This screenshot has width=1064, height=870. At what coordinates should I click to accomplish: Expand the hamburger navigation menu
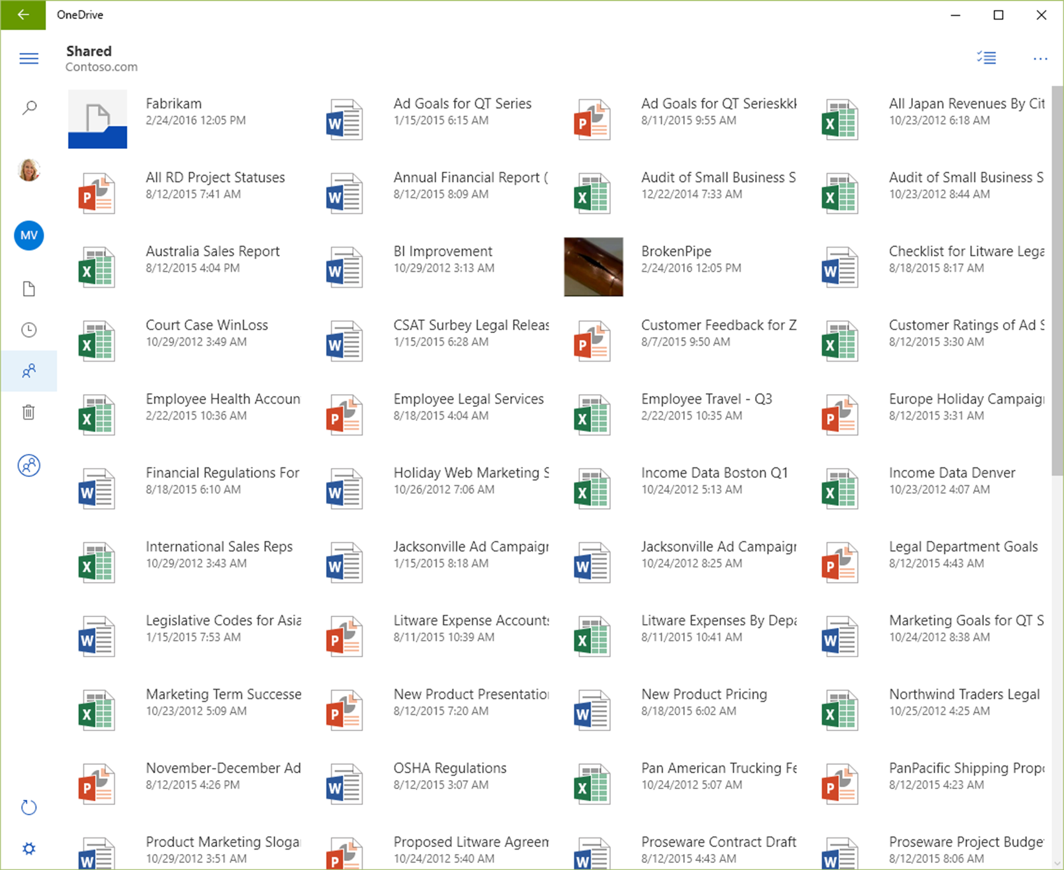pyautogui.click(x=29, y=58)
